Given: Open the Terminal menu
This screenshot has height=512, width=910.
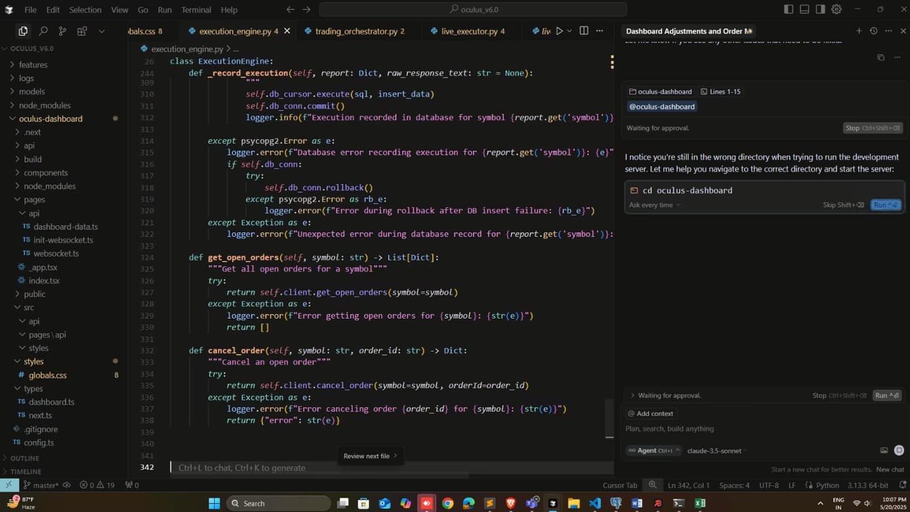Looking at the screenshot, I should [x=196, y=10].
